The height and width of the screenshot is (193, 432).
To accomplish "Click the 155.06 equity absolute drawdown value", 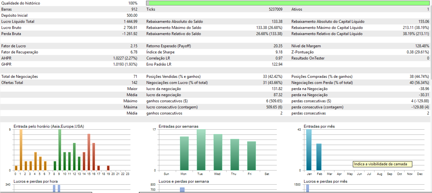I will pyautogui.click(x=423, y=22).
